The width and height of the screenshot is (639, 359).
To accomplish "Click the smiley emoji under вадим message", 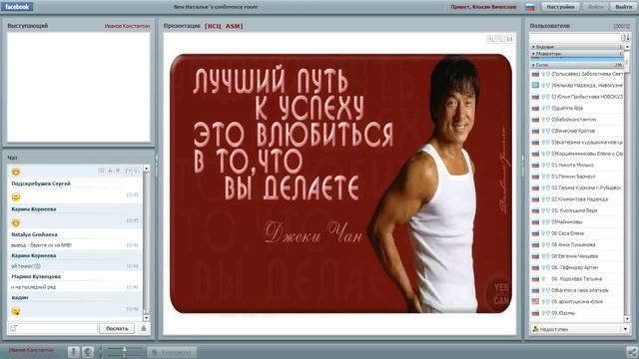I will click(x=16, y=311).
